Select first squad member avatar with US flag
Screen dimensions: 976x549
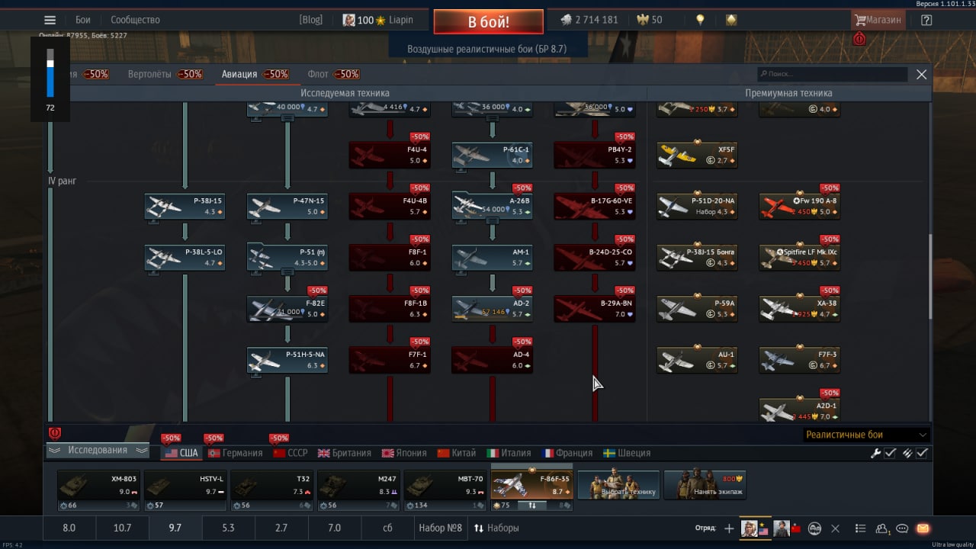pos(754,528)
